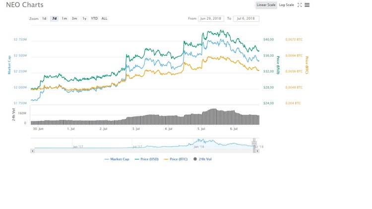
Task: Toggle fullscreen chart view icon
Action: 300,5
